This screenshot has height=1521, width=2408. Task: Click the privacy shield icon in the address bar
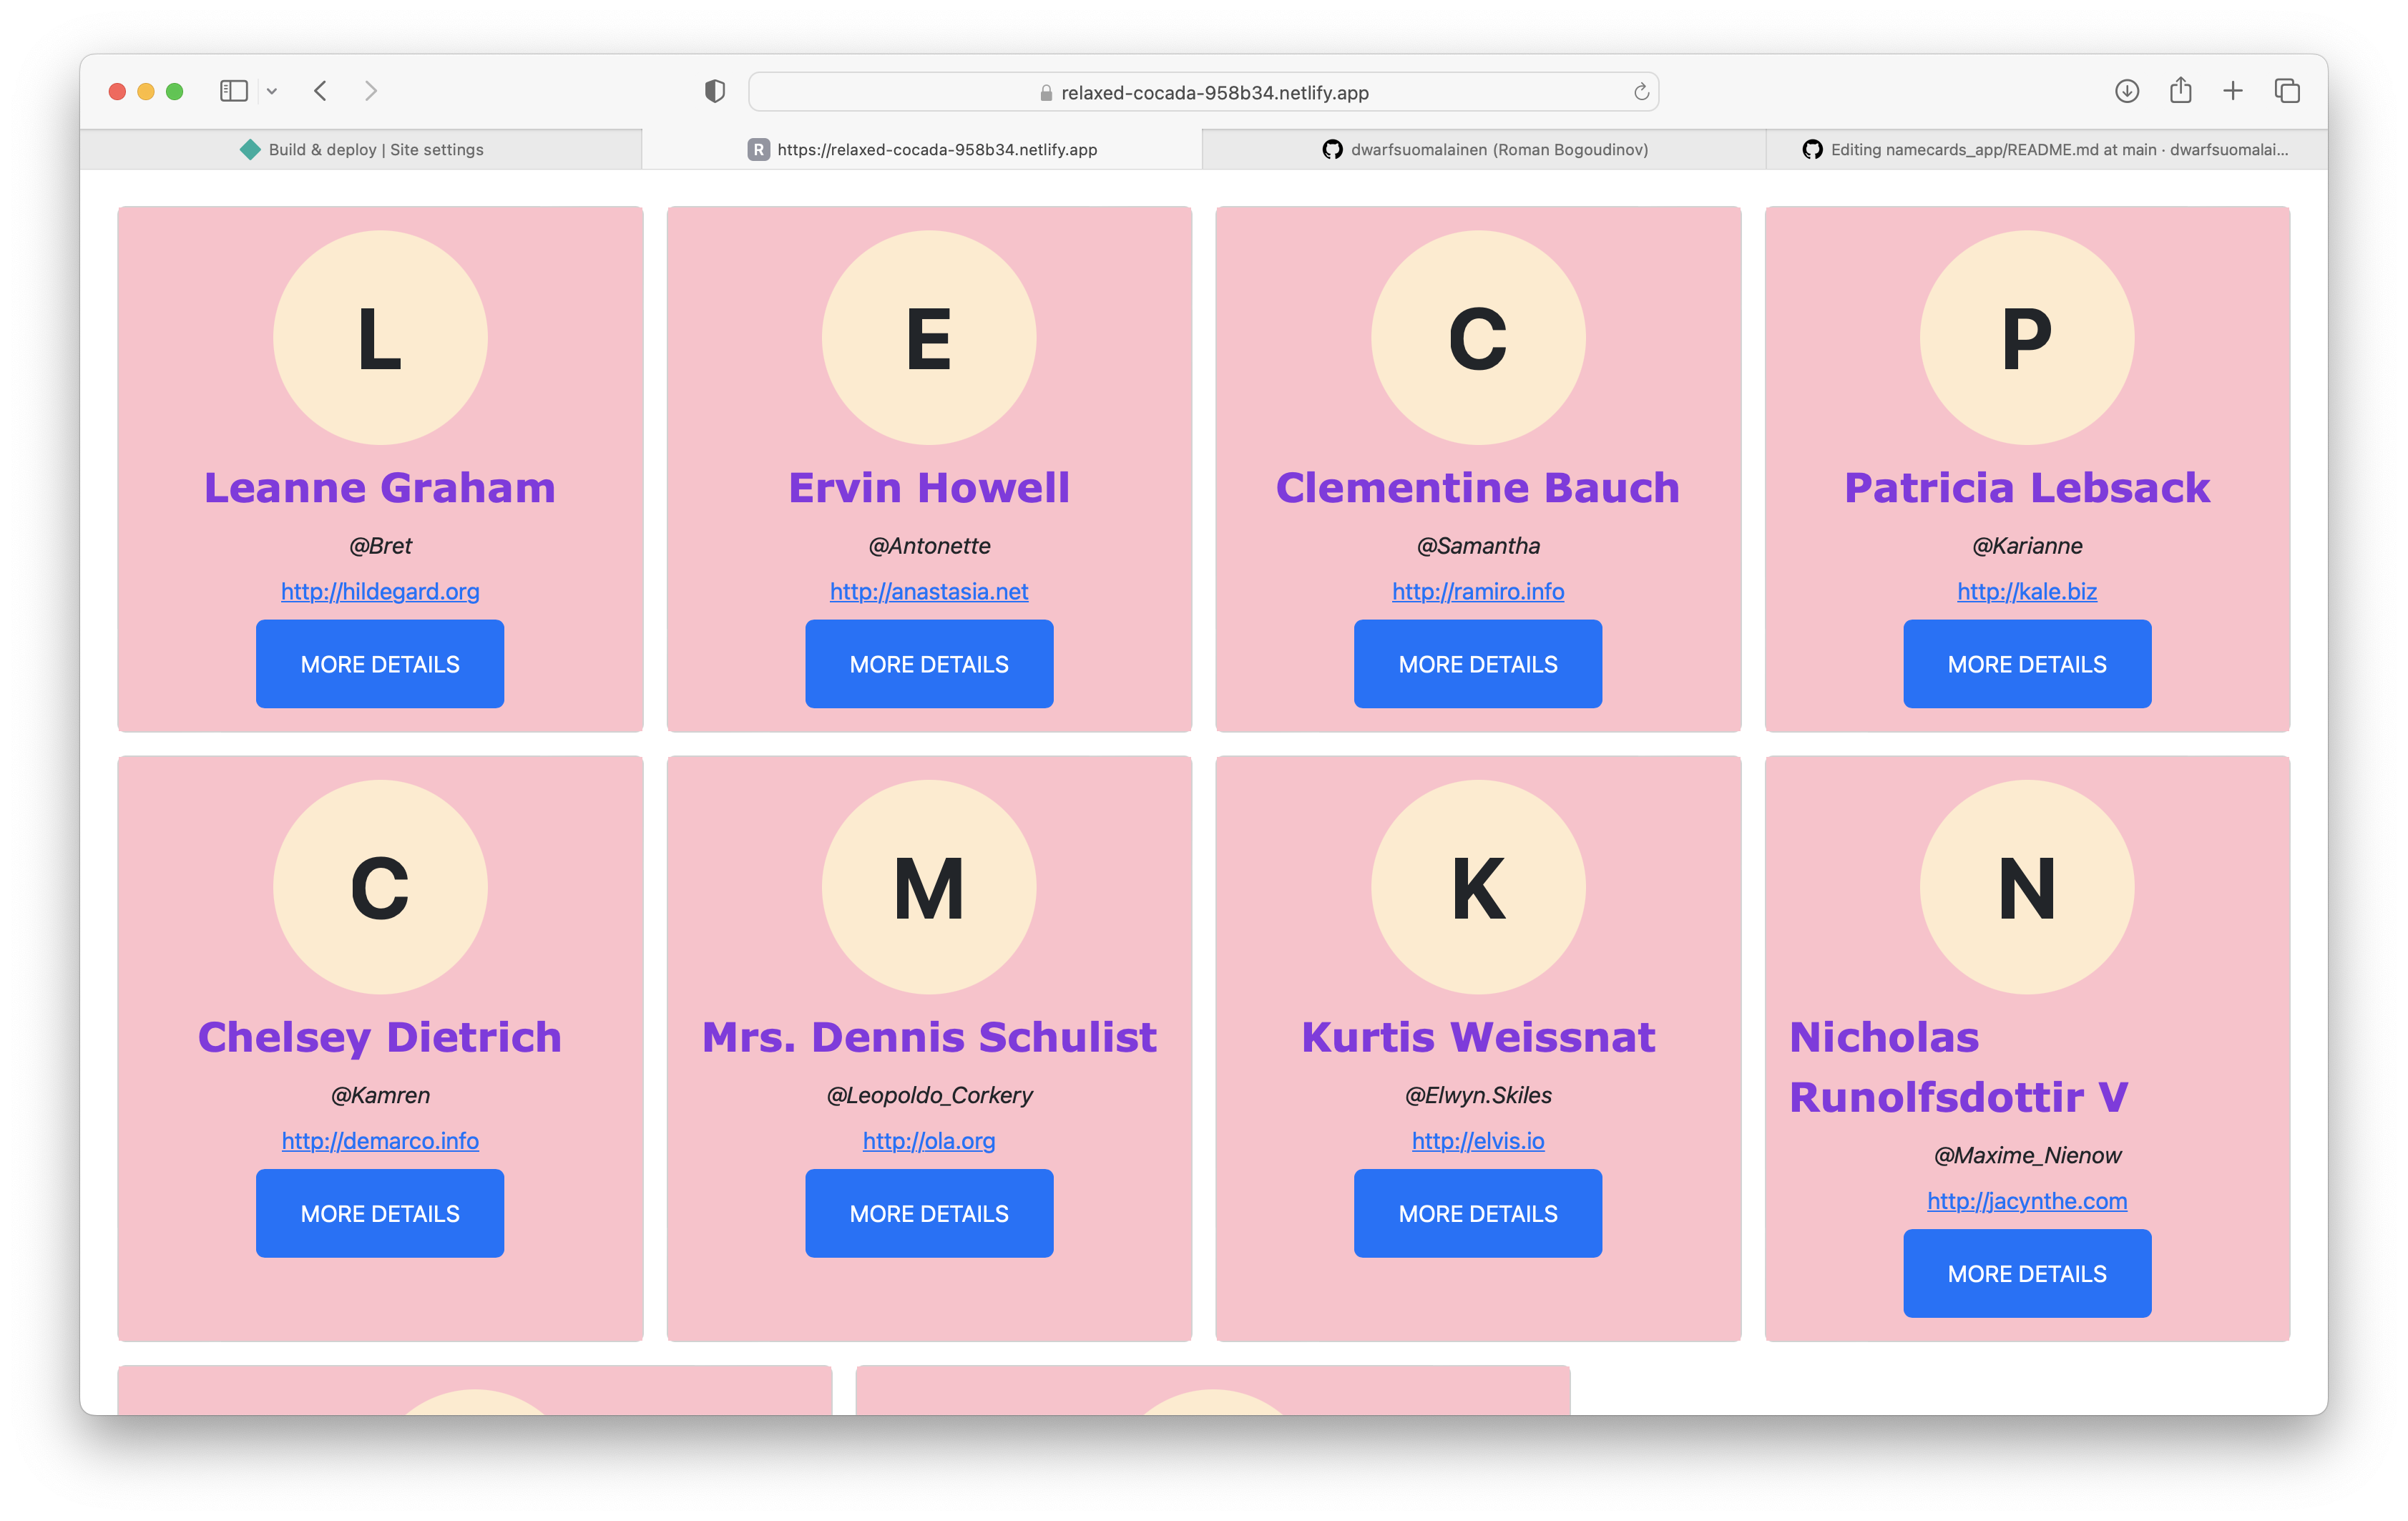click(x=714, y=91)
